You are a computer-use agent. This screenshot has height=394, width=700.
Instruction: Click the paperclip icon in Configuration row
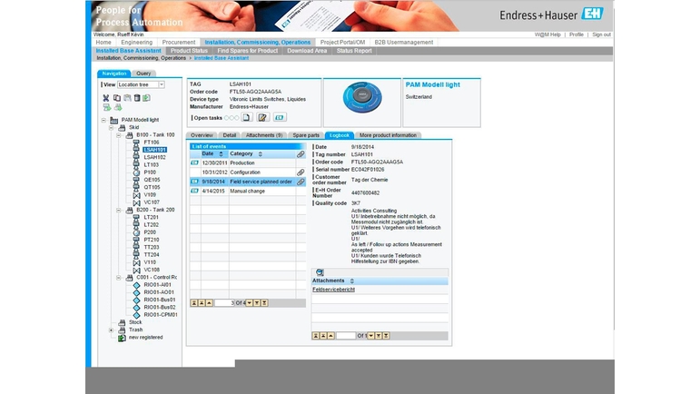coord(301,172)
